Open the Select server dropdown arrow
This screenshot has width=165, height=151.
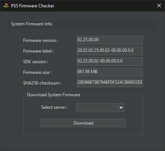(x=121, y=108)
